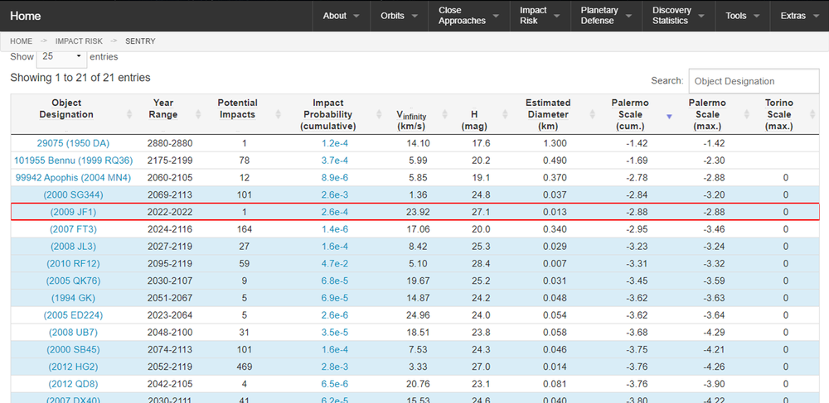
Task: Focus the Object Designation search field
Action: coord(754,81)
